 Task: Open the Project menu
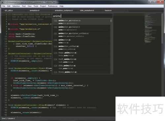(43, 6)
